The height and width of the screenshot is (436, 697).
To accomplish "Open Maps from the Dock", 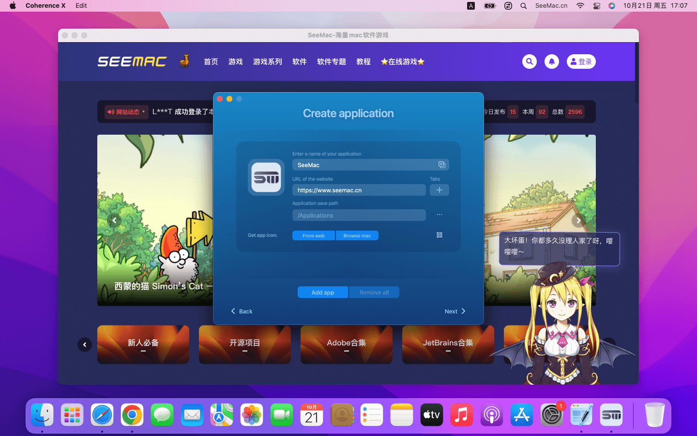I will tap(222, 415).
